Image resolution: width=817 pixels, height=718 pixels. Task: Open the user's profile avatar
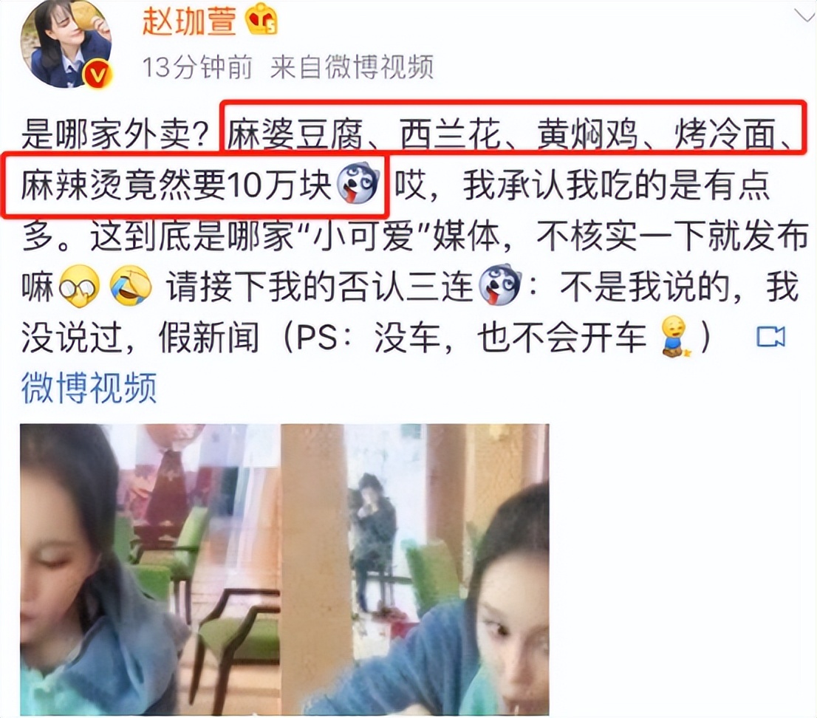coord(66,44)
